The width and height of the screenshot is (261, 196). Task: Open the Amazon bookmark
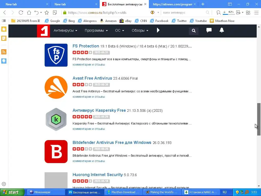pyautogui.click(x=108, y=21)
